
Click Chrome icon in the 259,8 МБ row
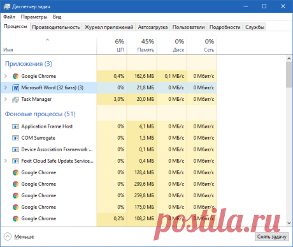pos(15,195)
